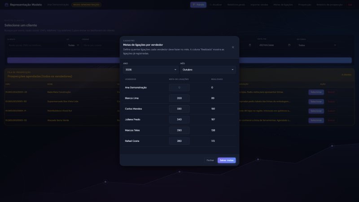
Task: Close the Metas de ligações dialog with X
Action: click(x=233, y=47)
